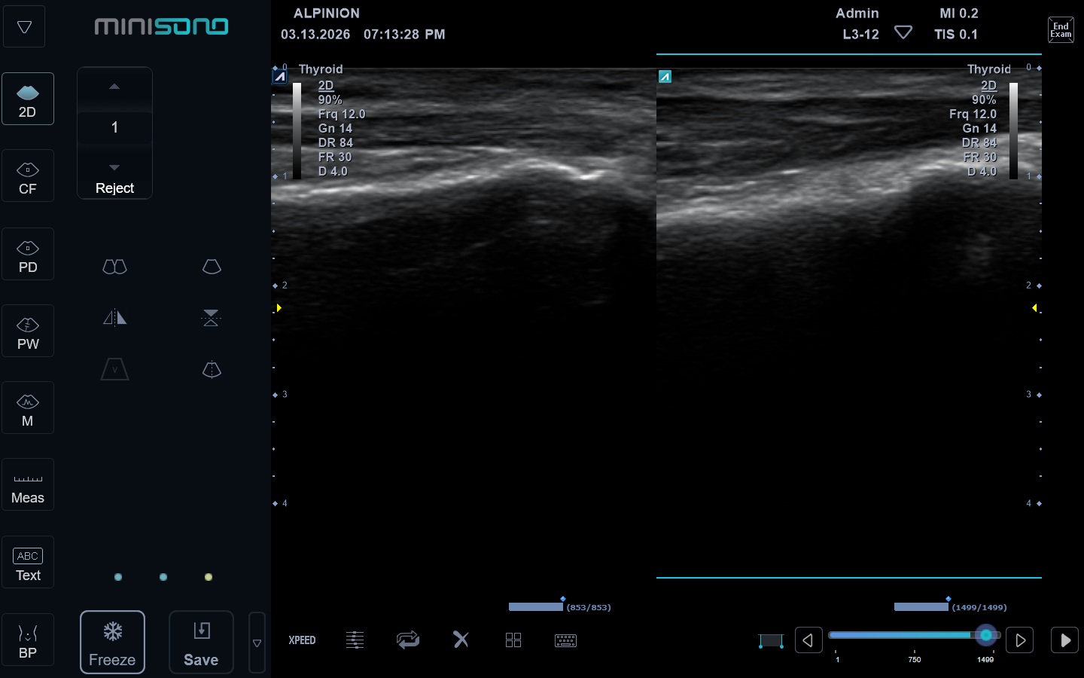Click the End Exam button
Viewport: 1084px width, 678px height.
[x=1061, y=30]
